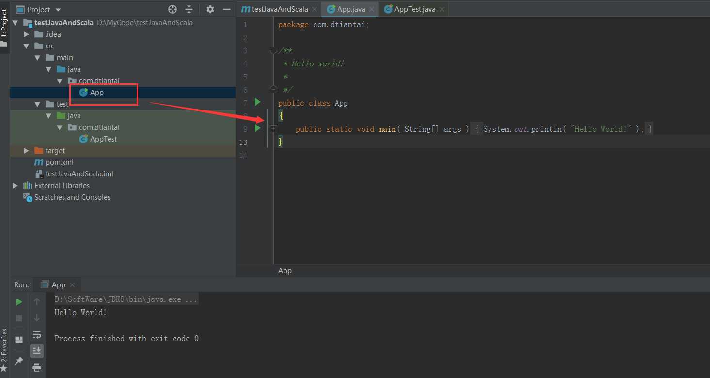The image size is (710, 378).
Task: Collapse the green test java folder
Action: pos(49,116)
